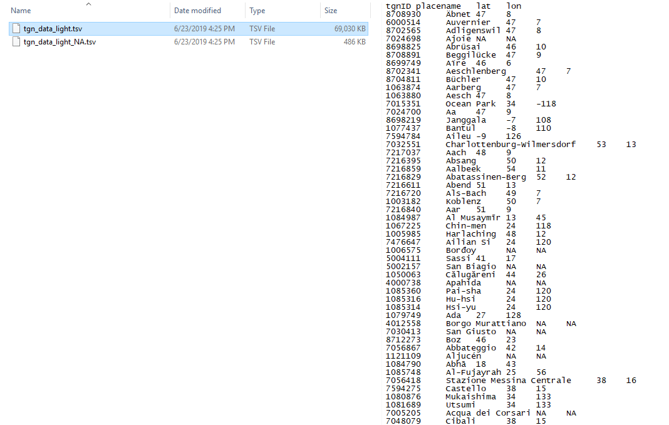669x425 pixels.
Task: Click the placename Adligenswil
Action: [x=473, y=30]
